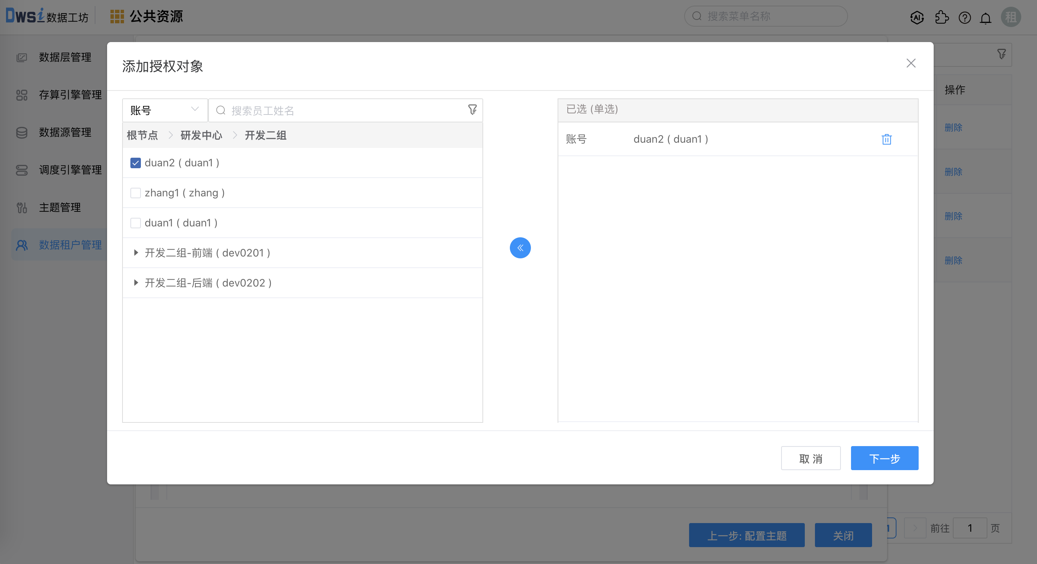
Task: Tick the duan1 ( duan1 ) checkbox
Action: 136,223
